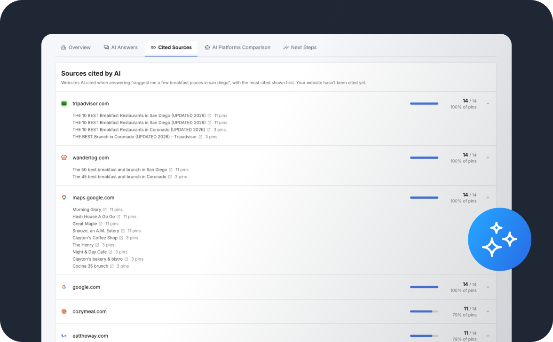Viewport: 553px width, 342px height.
Task: Click external-link icon beside Night & Day Cafe
Action: 111,252
